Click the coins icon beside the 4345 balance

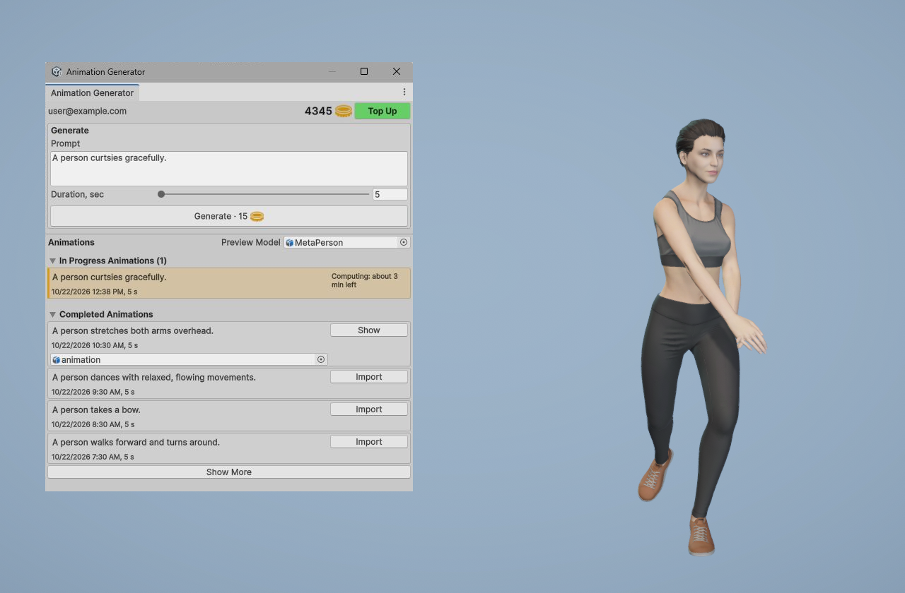pos(344,111)
